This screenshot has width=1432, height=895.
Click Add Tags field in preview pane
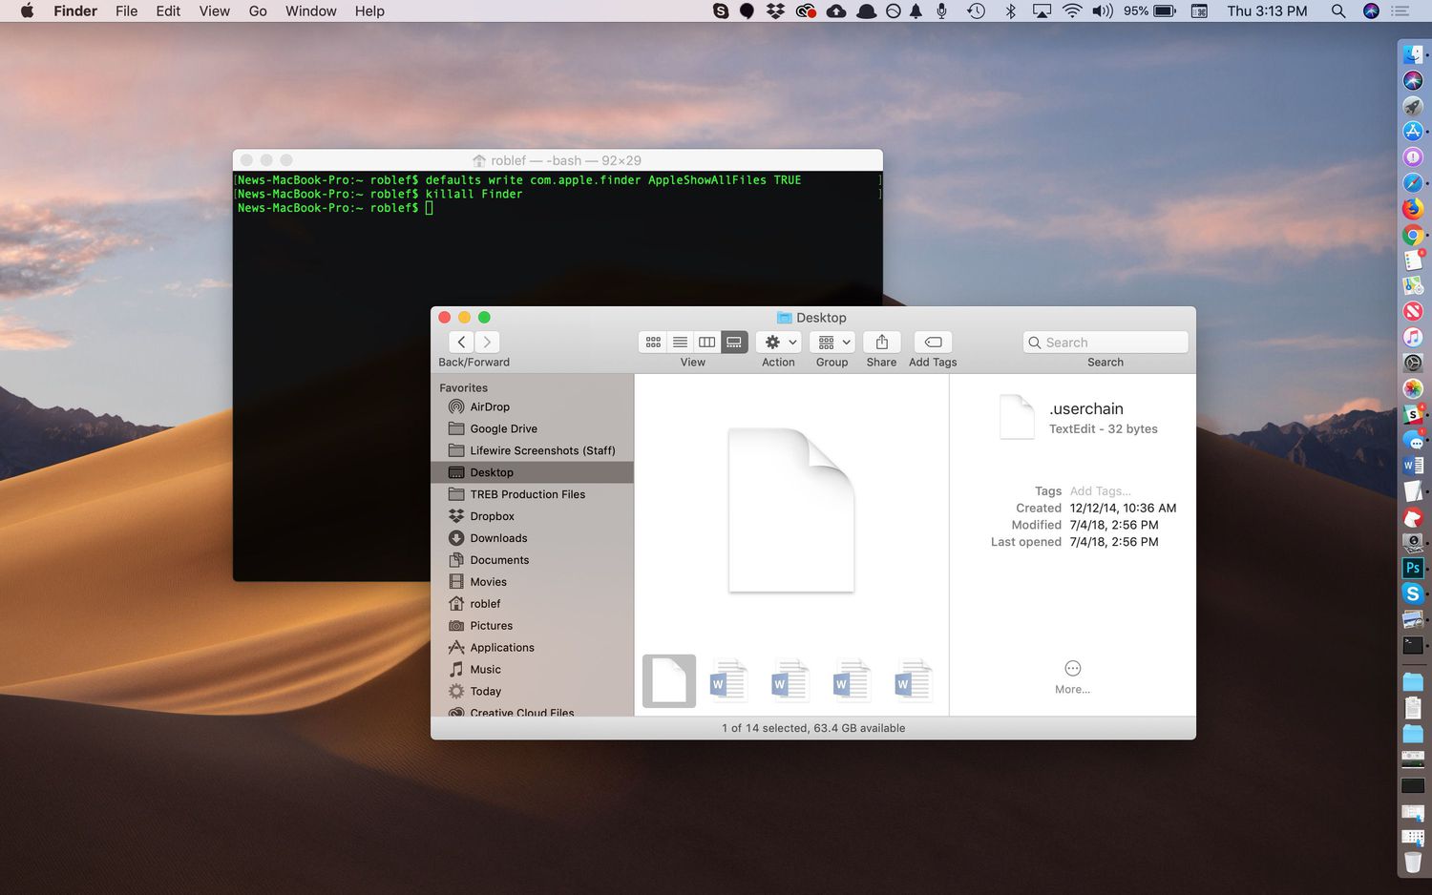(x=1100, y=491)
